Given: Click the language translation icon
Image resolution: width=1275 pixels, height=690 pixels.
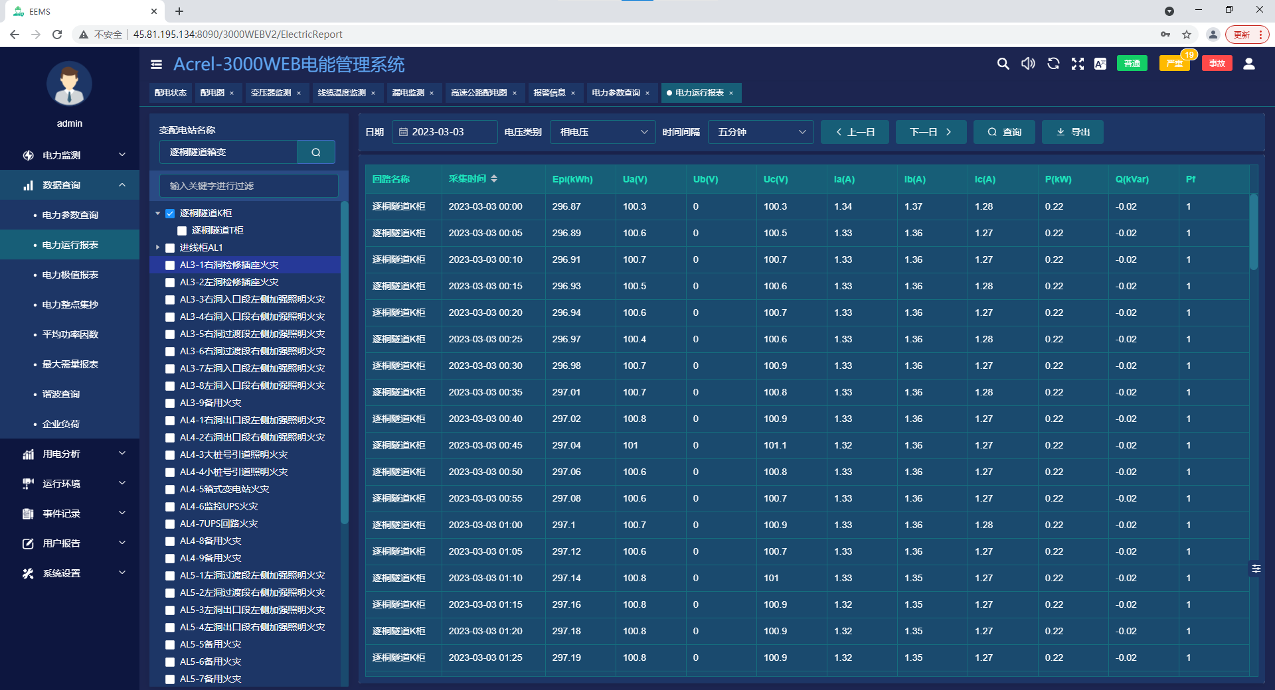Looking at the screenshot, I should click(1100, 64).
